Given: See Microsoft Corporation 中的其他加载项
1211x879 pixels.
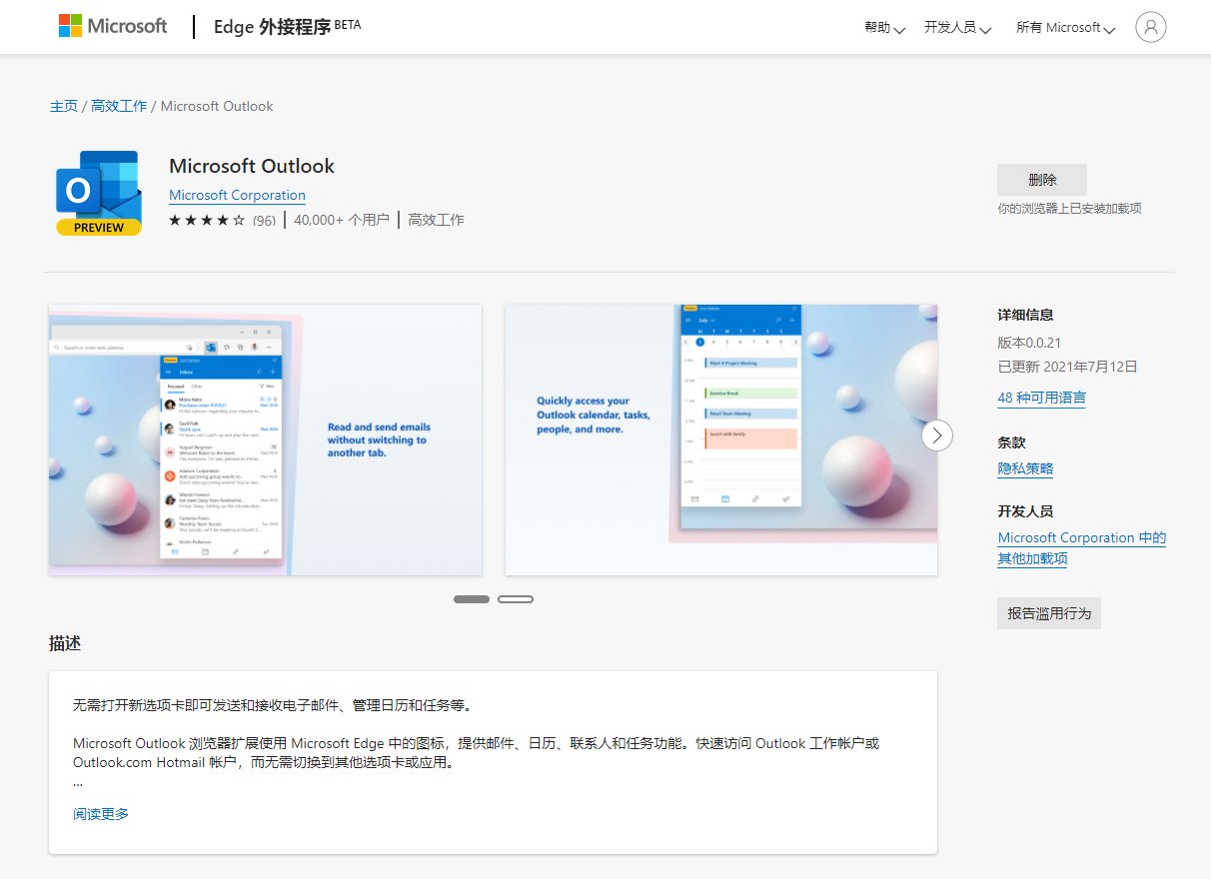Looking at the screenshot, I should point(1081,548).
